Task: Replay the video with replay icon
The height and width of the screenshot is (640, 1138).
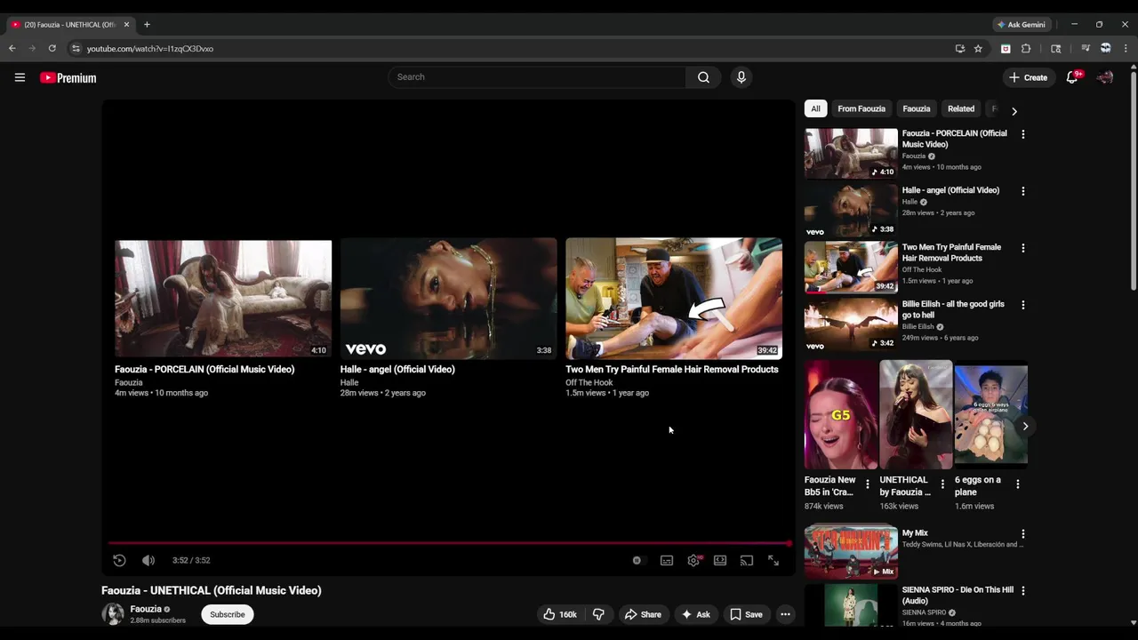Action: (119, 560)
